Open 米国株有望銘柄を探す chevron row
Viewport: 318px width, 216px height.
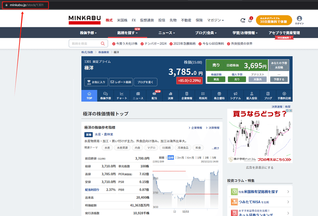tap(260, 191)
